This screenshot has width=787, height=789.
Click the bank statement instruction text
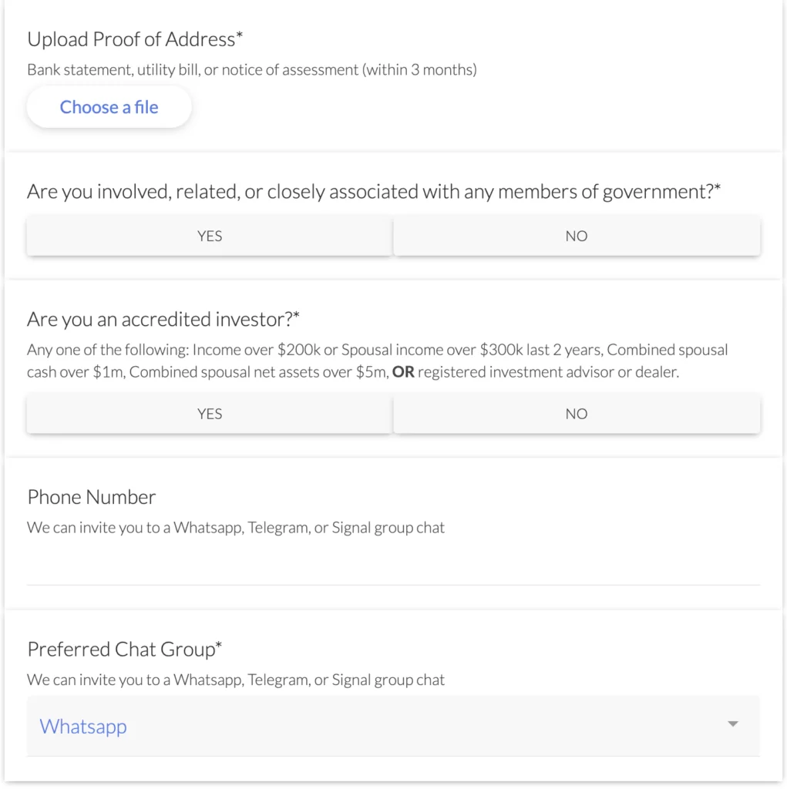coord(251,69)
